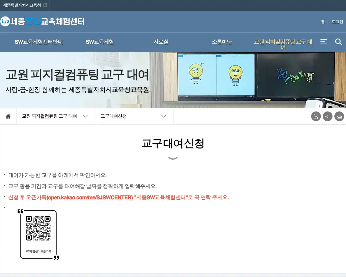The height and width of the screenshot is (277, 346).
Task: Click the print icon button
Action: coord(339,116)
